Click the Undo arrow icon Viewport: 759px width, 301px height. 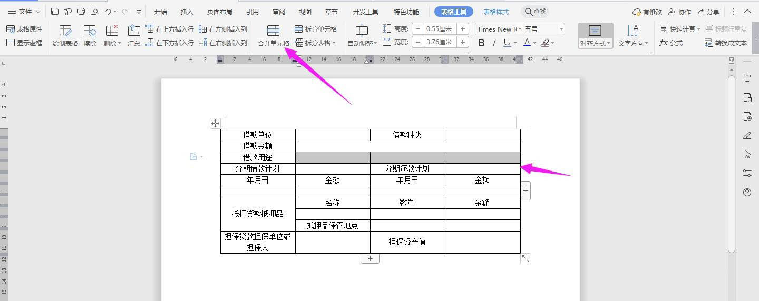pyautogui.click(x=108, y=12)
